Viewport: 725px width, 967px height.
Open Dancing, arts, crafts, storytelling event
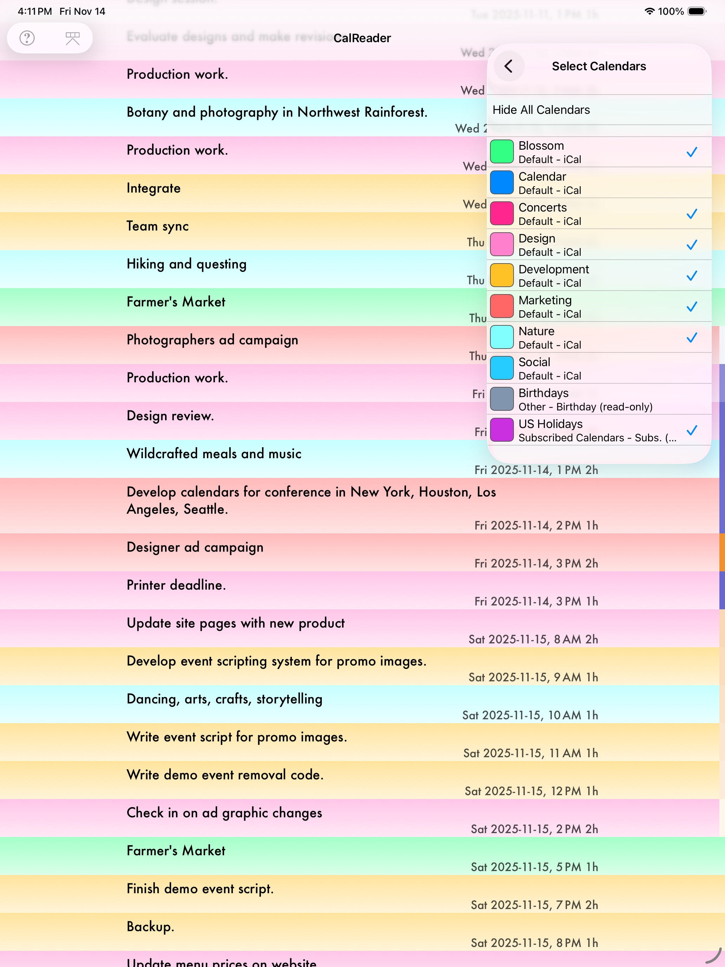coord(360,704)
